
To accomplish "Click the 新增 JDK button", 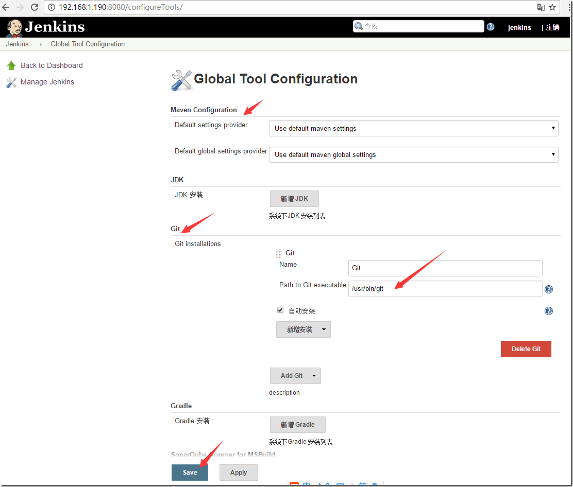I will click(x=294, y=199).
